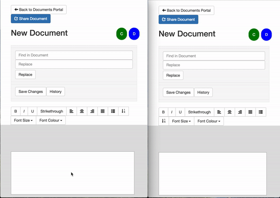Go back to Documents Portal in right window

[x=186, y=10]
